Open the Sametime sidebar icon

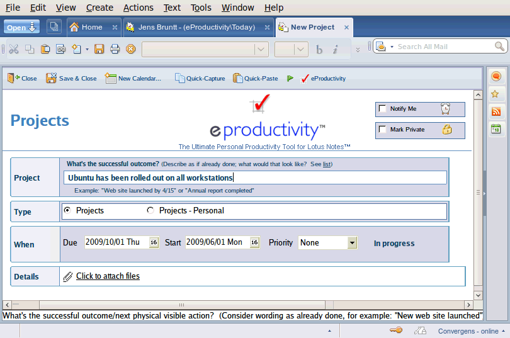(x=496, y=76)
